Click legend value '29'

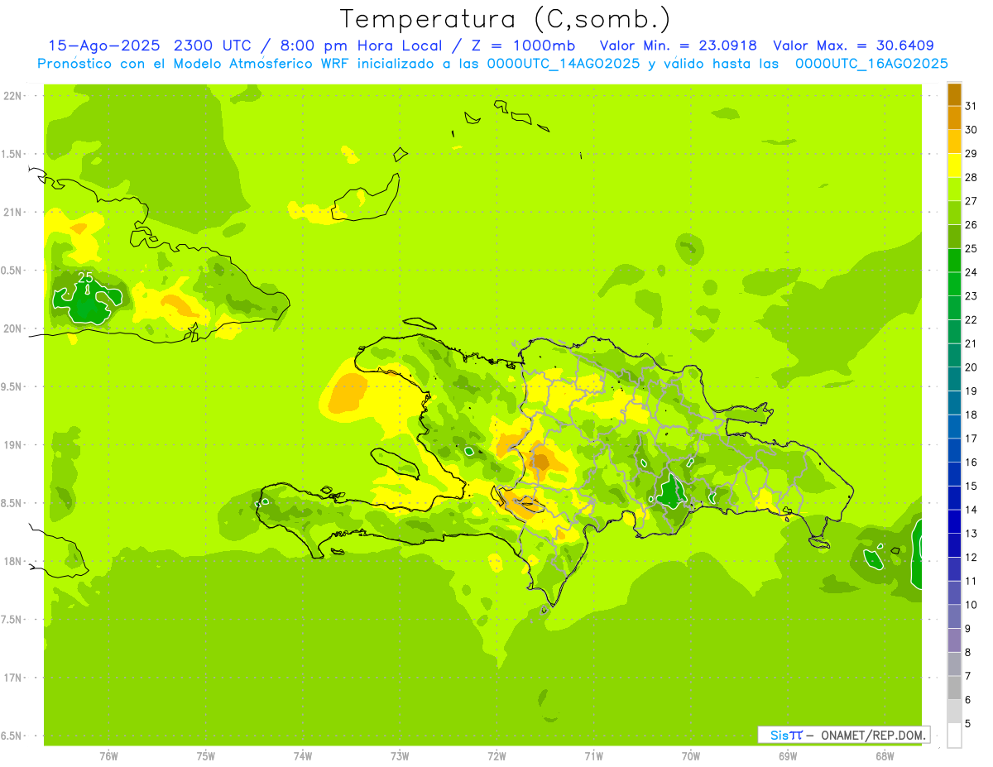coord(971,153)
